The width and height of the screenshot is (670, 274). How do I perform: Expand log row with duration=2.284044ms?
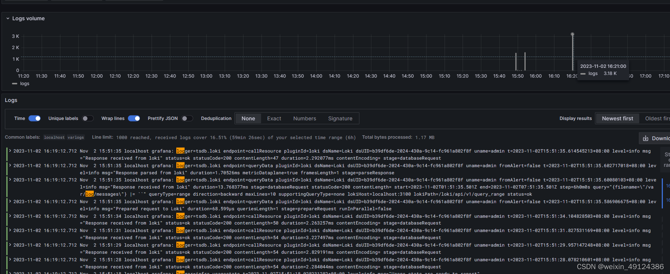tap(10, 259)
